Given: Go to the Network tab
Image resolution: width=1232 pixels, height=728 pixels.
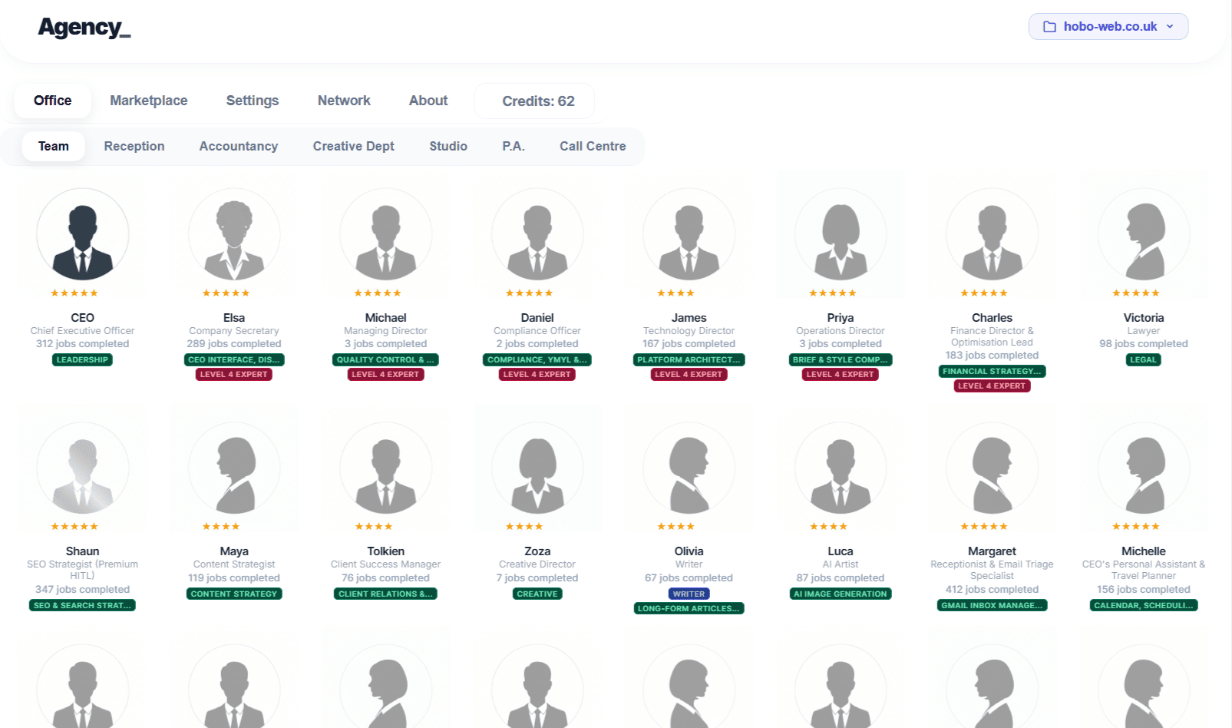Looking at the screenshot, I should point(343,101).
